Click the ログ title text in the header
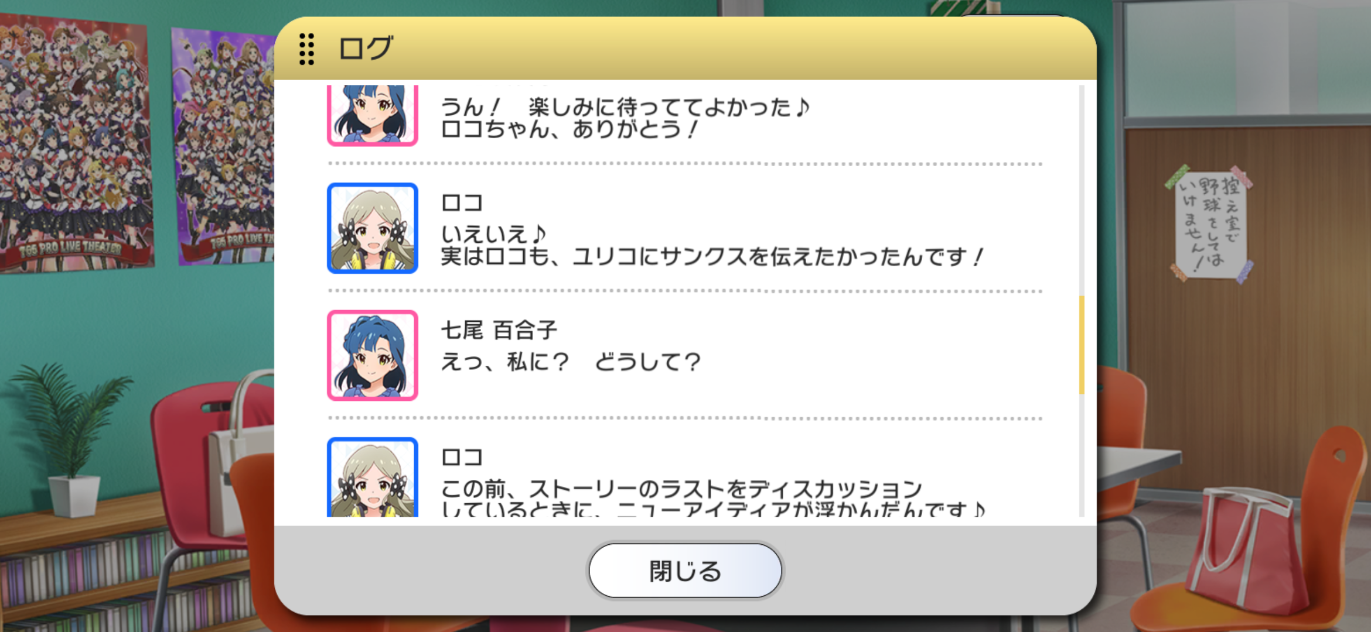1371x632 pixels. [x=366, y=49]
